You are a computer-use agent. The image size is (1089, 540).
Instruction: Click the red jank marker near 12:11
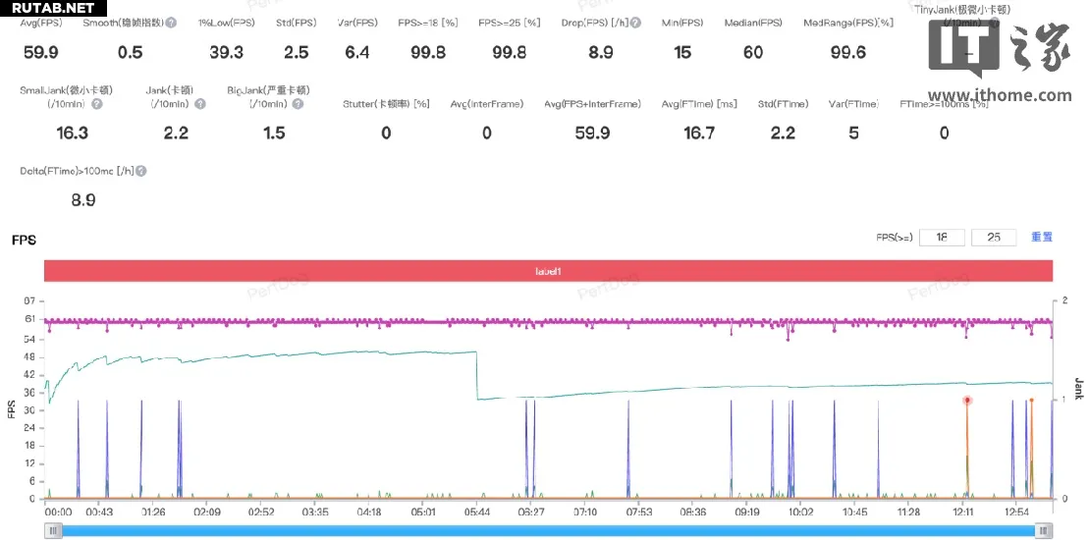click(x=967, y=400)
